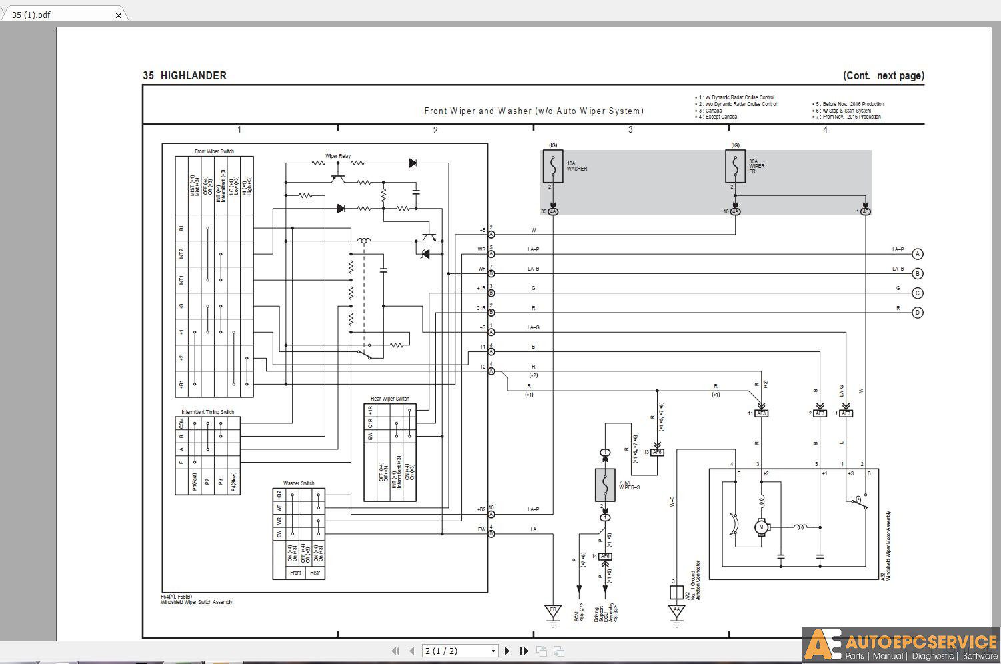Screen dimensions: 1001x664
Task: Click the 'Washer Switch' label
Action: (299, 483)
